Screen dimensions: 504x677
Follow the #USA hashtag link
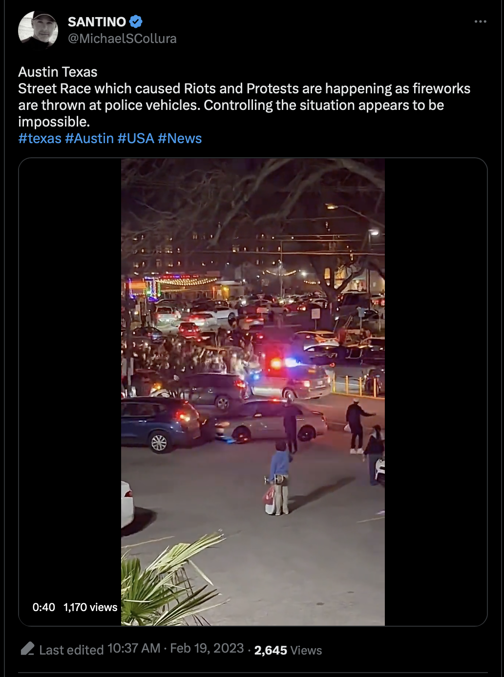click(136, 139)
